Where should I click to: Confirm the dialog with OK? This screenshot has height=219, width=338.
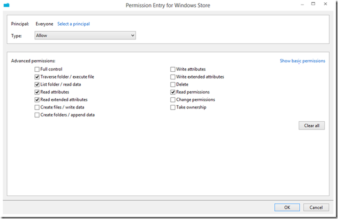[x=287, y=208]
